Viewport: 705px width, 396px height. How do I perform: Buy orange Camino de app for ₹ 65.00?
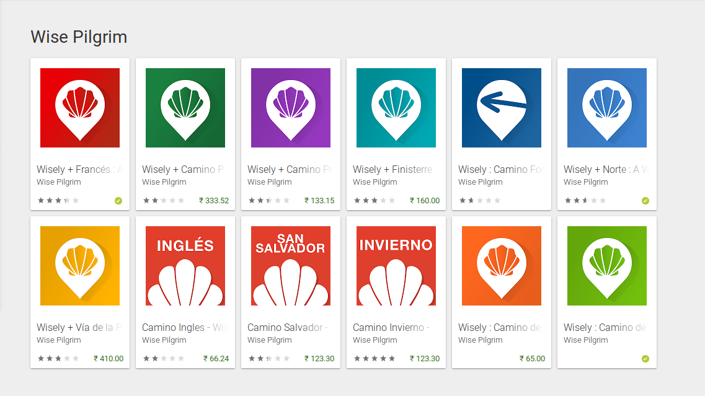[533, 359]
